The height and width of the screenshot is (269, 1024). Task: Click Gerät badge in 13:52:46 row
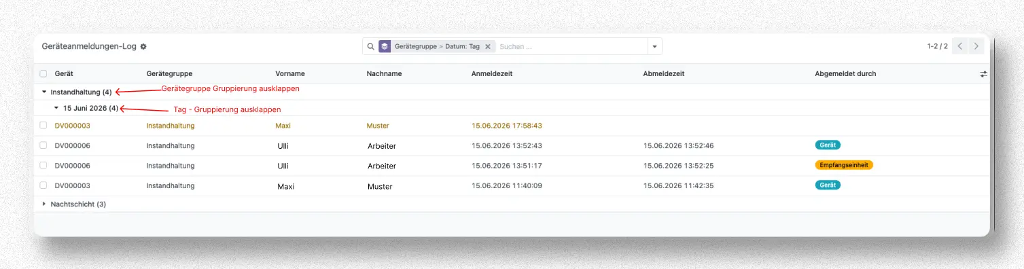[828, 145]
